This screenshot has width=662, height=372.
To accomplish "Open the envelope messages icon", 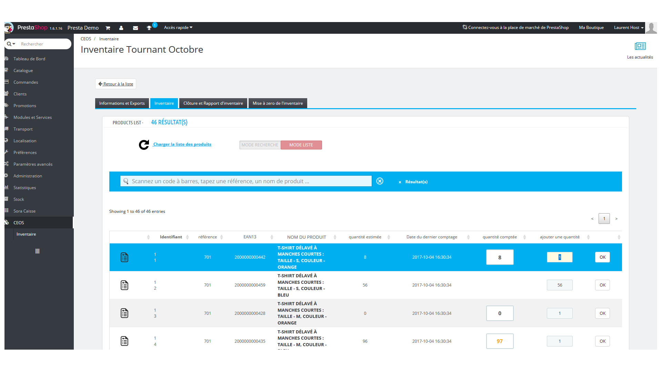I will click(136, 28).
